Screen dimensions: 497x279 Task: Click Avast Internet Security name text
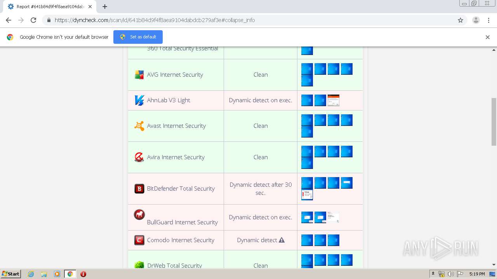tap(176, 126)
